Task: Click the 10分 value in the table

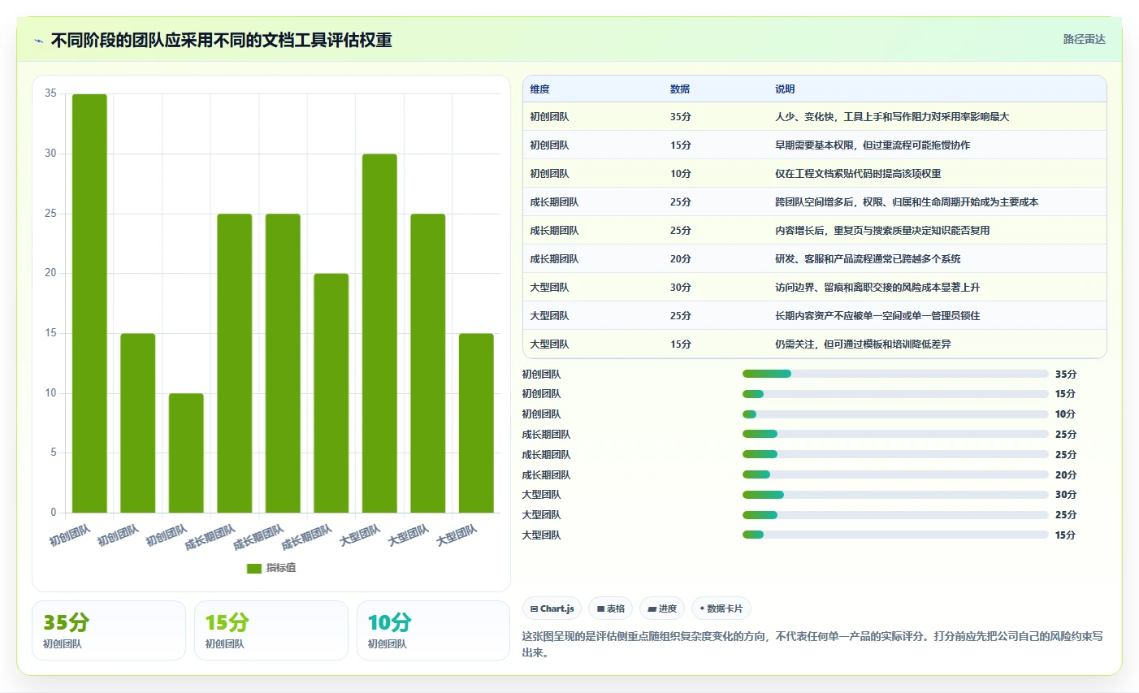Action: 681,174
